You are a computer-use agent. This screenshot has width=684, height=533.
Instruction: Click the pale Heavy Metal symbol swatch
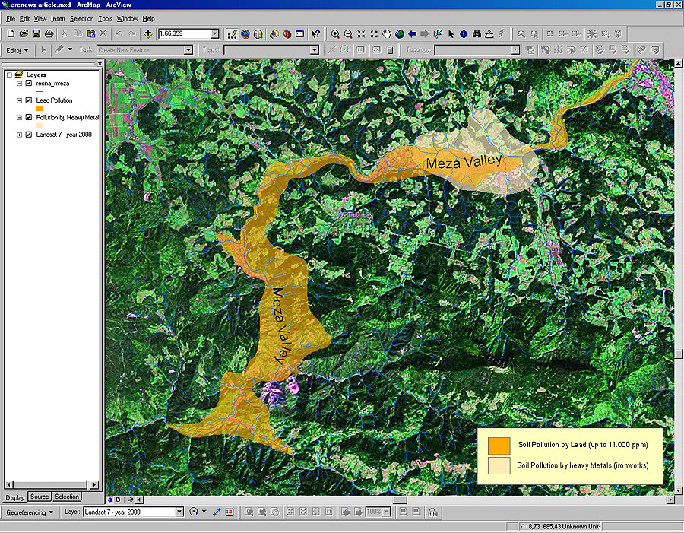(x=40, y=125)
